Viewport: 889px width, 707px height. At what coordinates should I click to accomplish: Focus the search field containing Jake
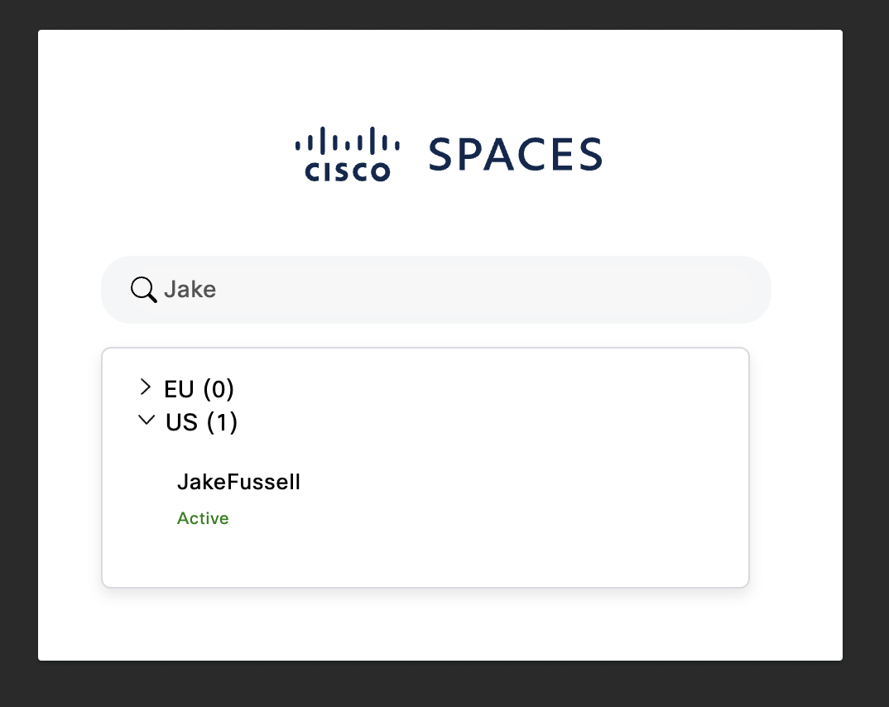coord(436,290)
